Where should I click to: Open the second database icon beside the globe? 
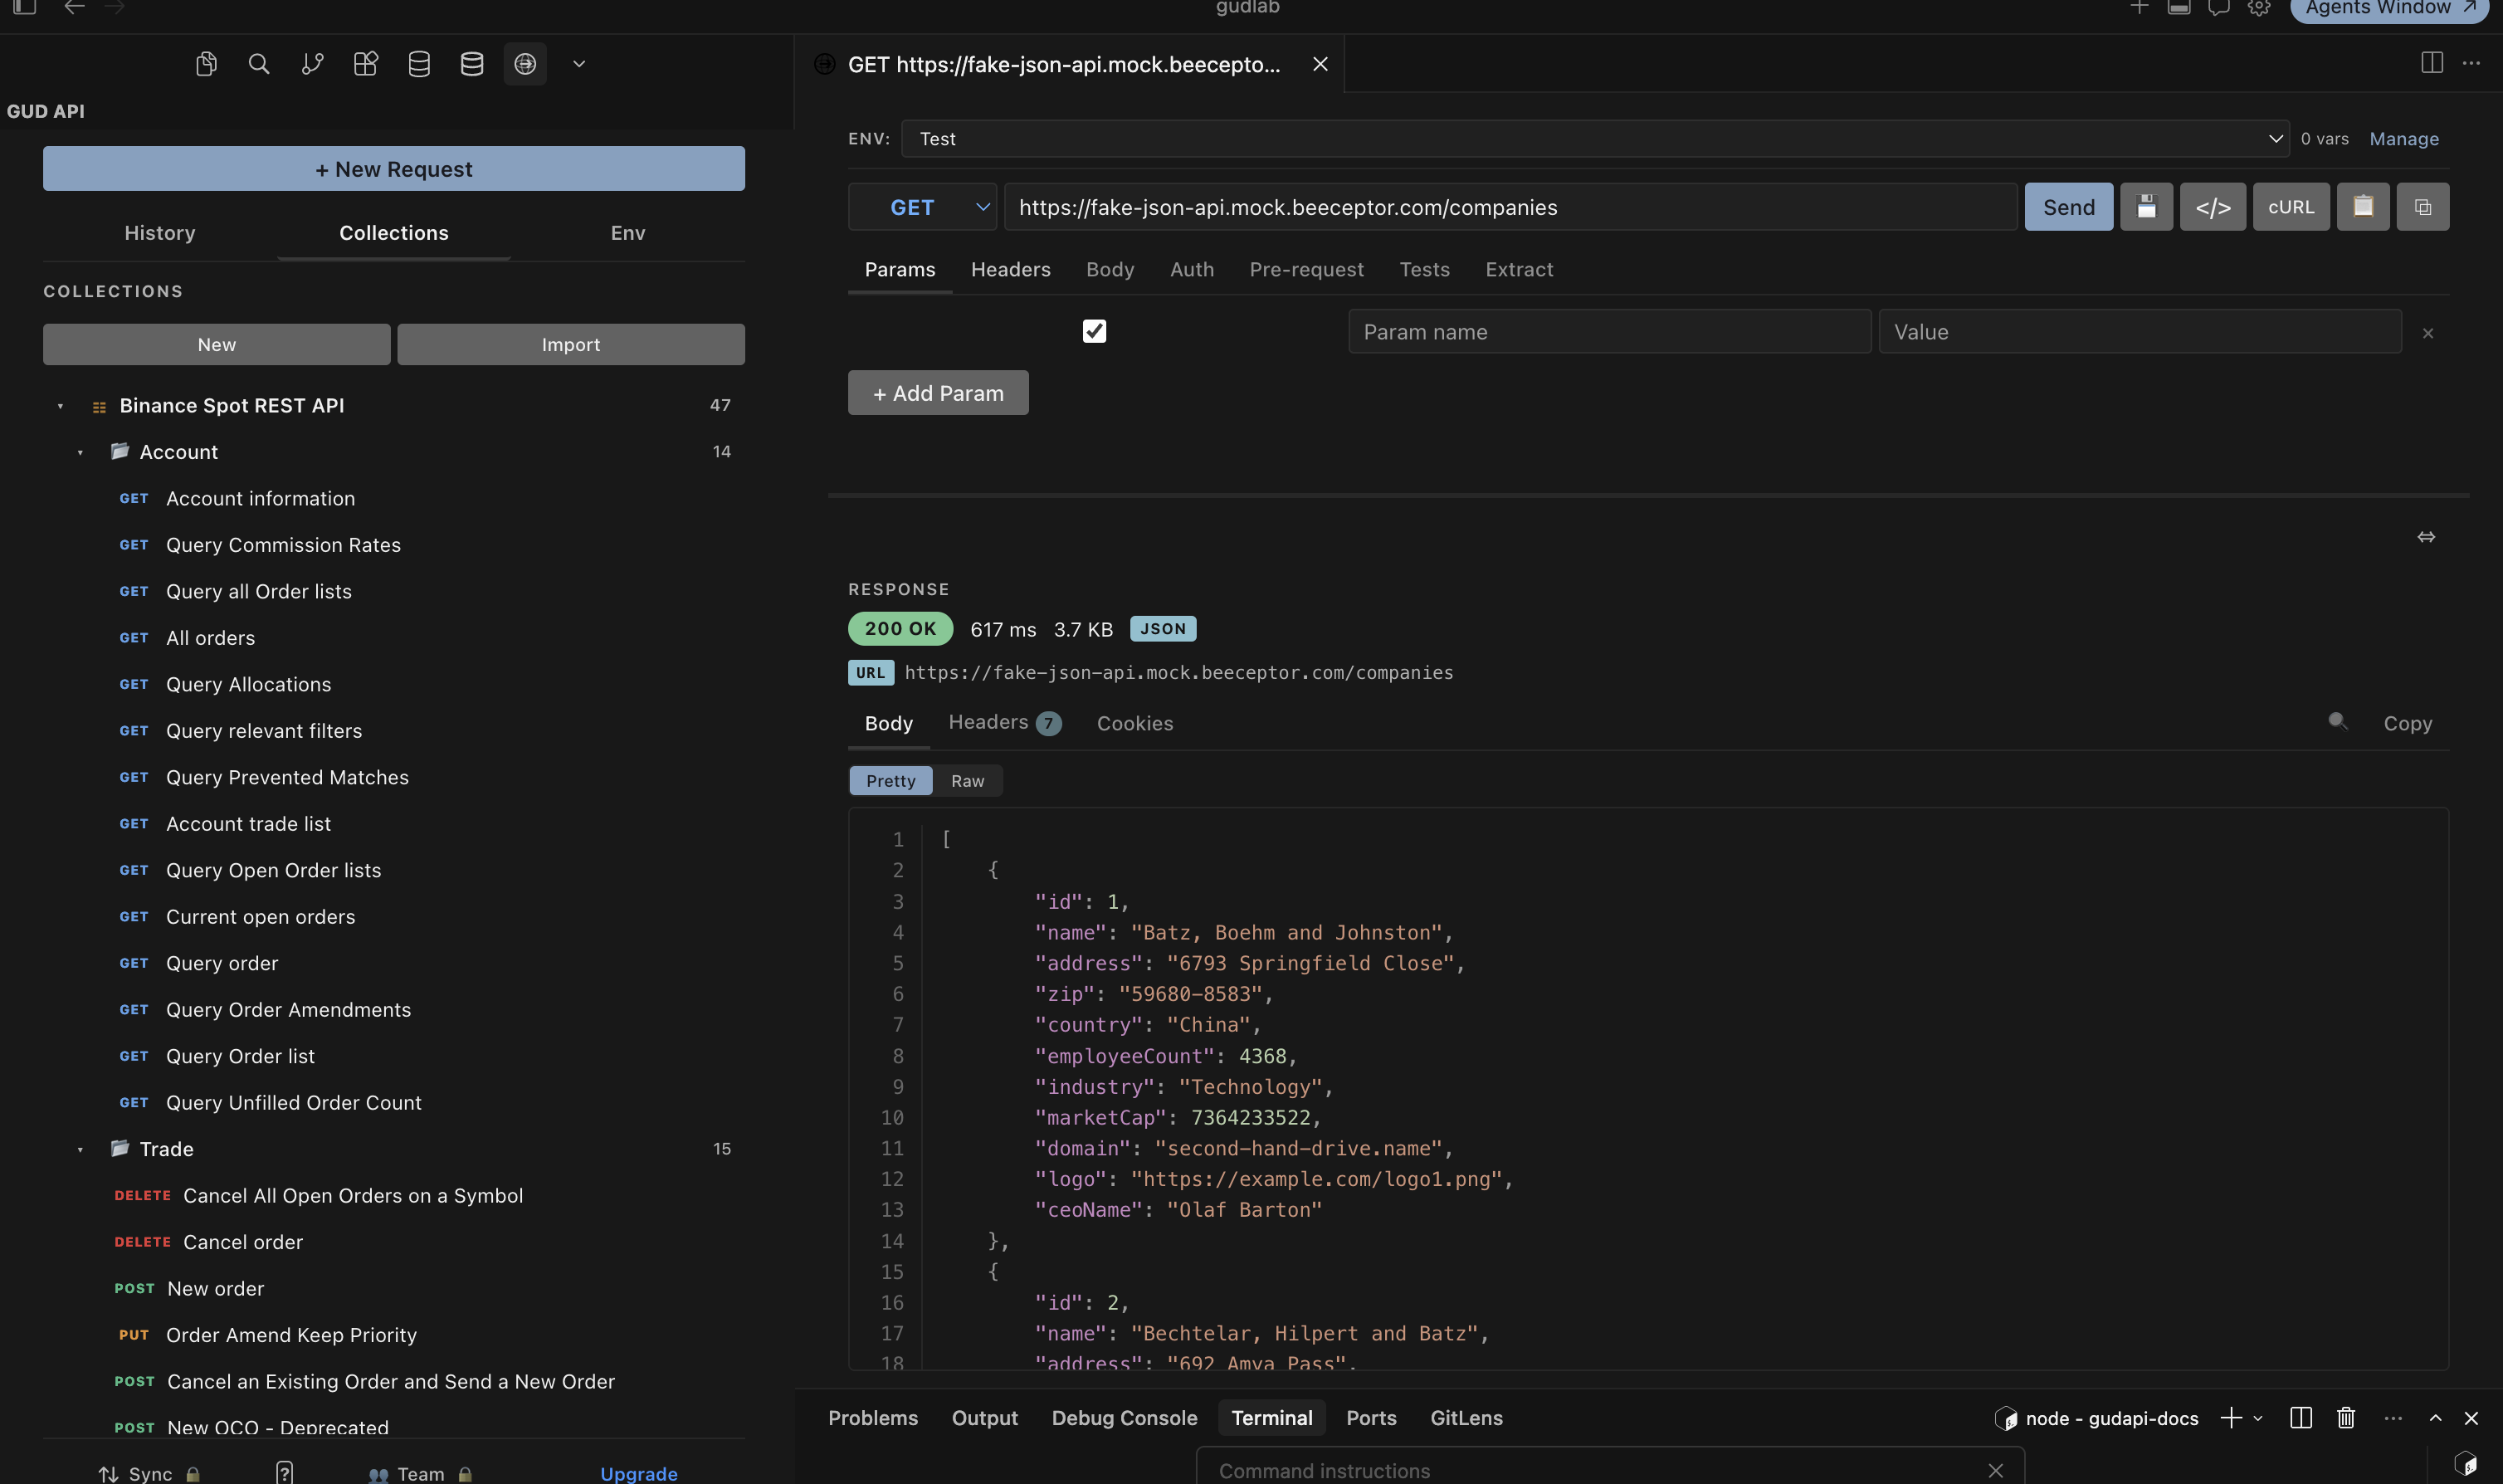click(x=472, y=64)
